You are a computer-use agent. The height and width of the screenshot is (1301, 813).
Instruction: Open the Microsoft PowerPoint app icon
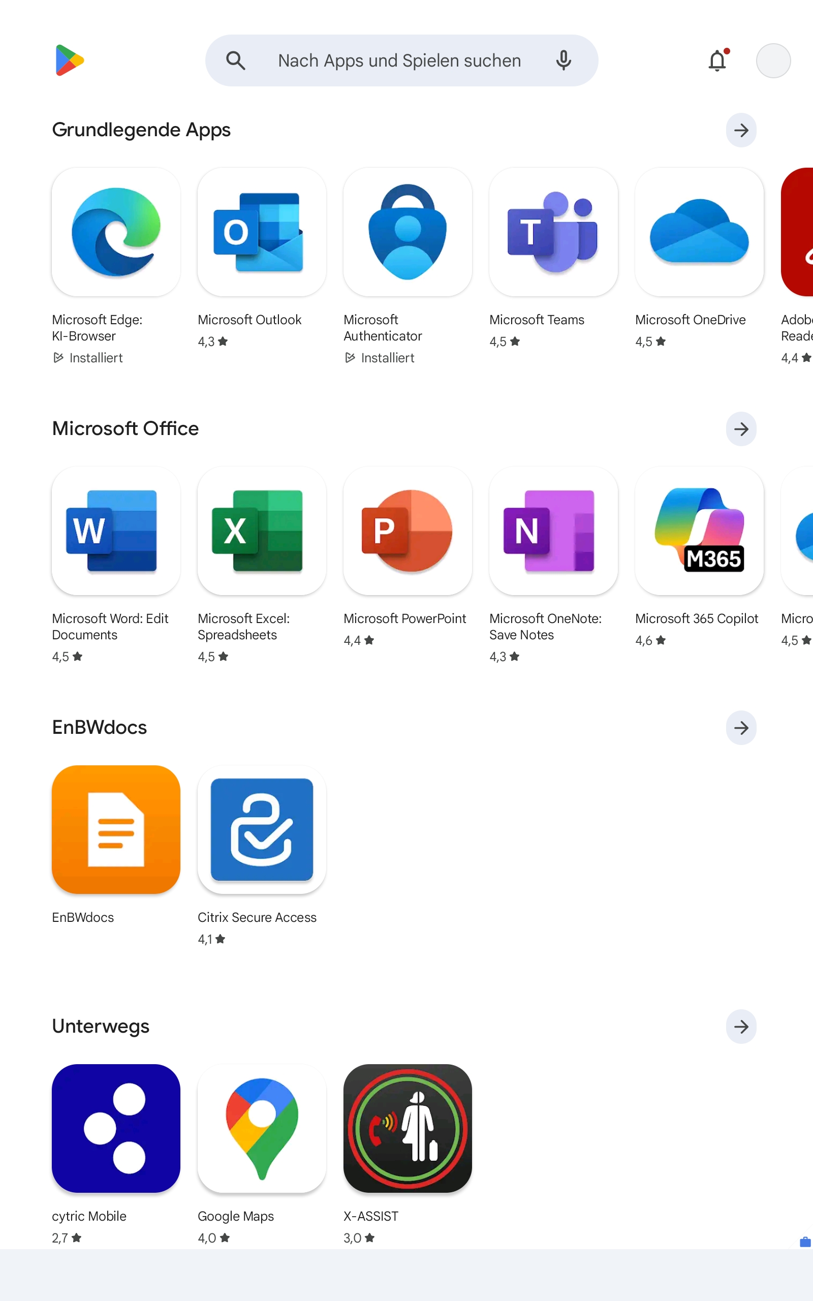tap(408, 531)
